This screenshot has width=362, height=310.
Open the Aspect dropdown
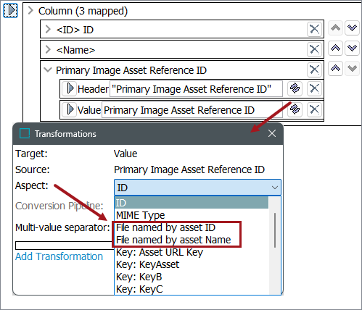click(x=197, y=188)
